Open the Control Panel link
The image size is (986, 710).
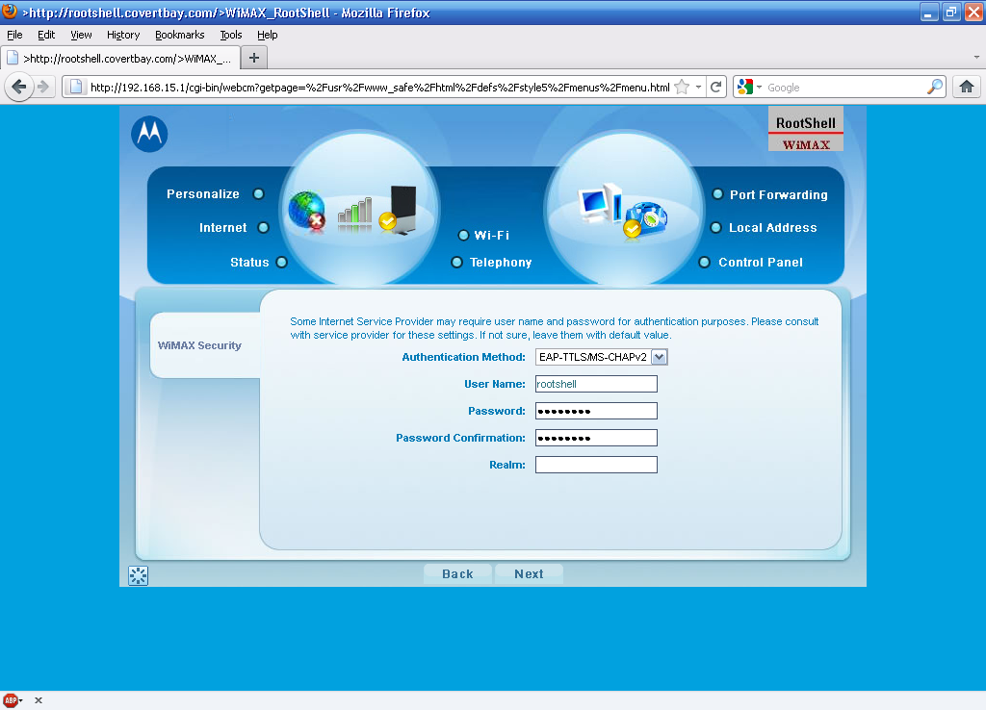761,262
